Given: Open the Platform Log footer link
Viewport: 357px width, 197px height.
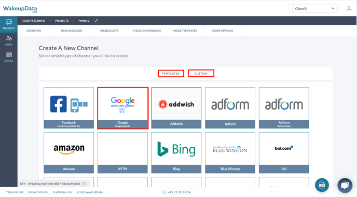Looking at the screenshot, I should pyautogui.click(x=62, y=192).
